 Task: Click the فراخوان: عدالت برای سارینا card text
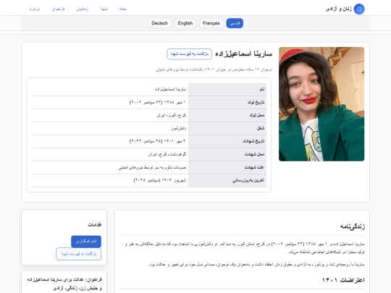[64, 284]
